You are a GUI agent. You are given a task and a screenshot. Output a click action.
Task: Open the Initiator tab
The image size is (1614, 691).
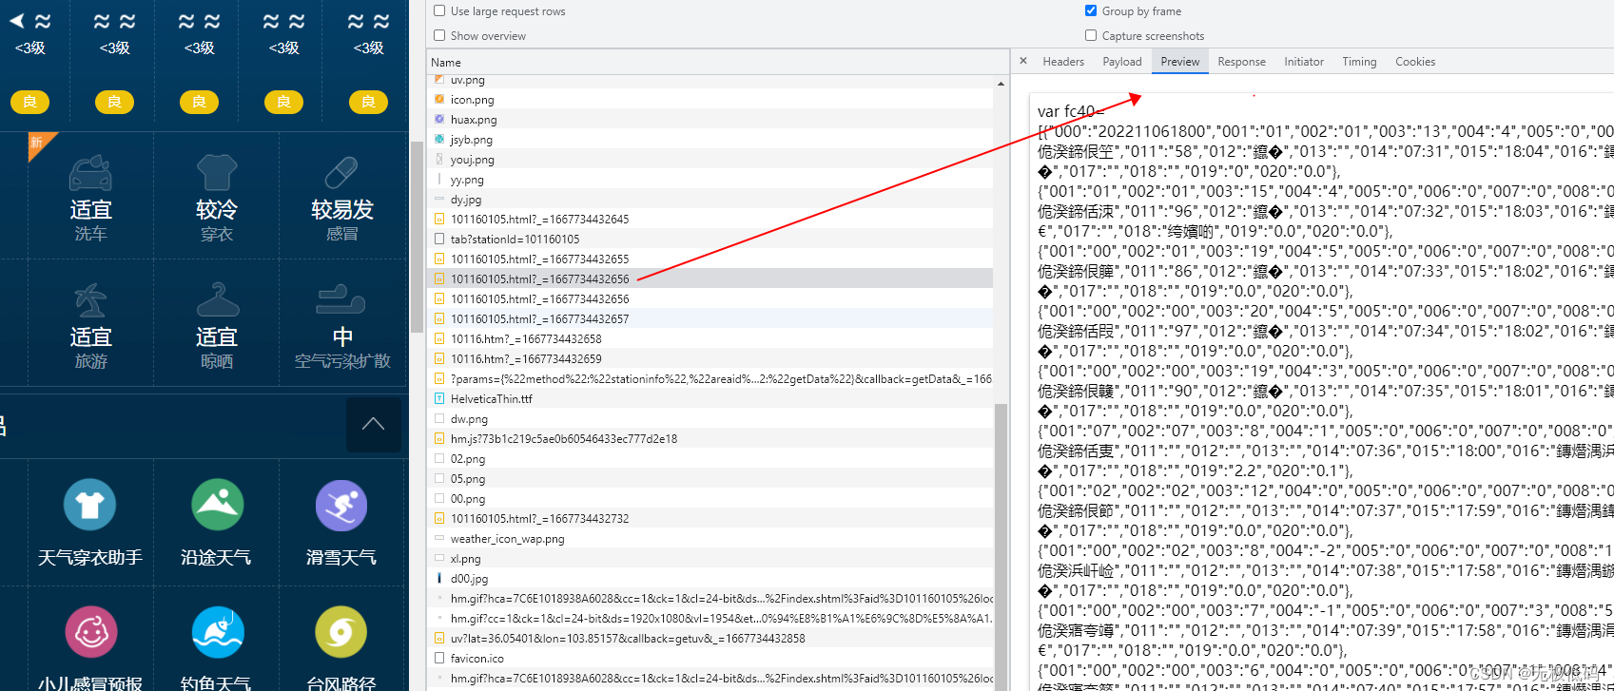coord(1304,62)
